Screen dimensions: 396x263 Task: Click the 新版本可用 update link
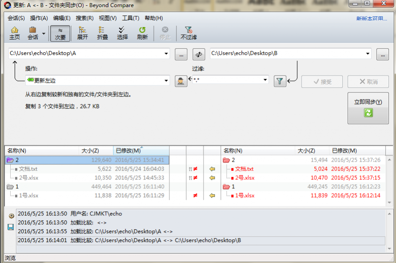click(x=371, y=18)
